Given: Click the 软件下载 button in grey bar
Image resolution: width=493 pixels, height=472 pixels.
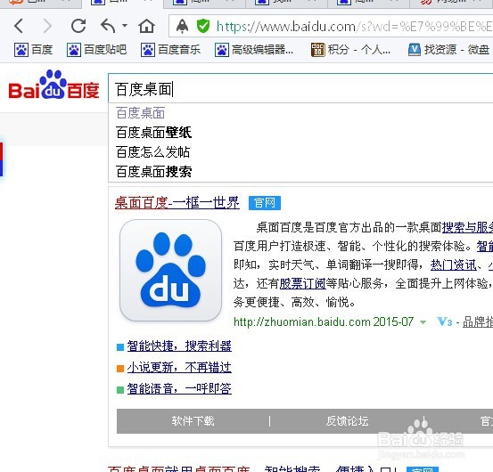Looking at the screenshot, I should tap(193, 421).
